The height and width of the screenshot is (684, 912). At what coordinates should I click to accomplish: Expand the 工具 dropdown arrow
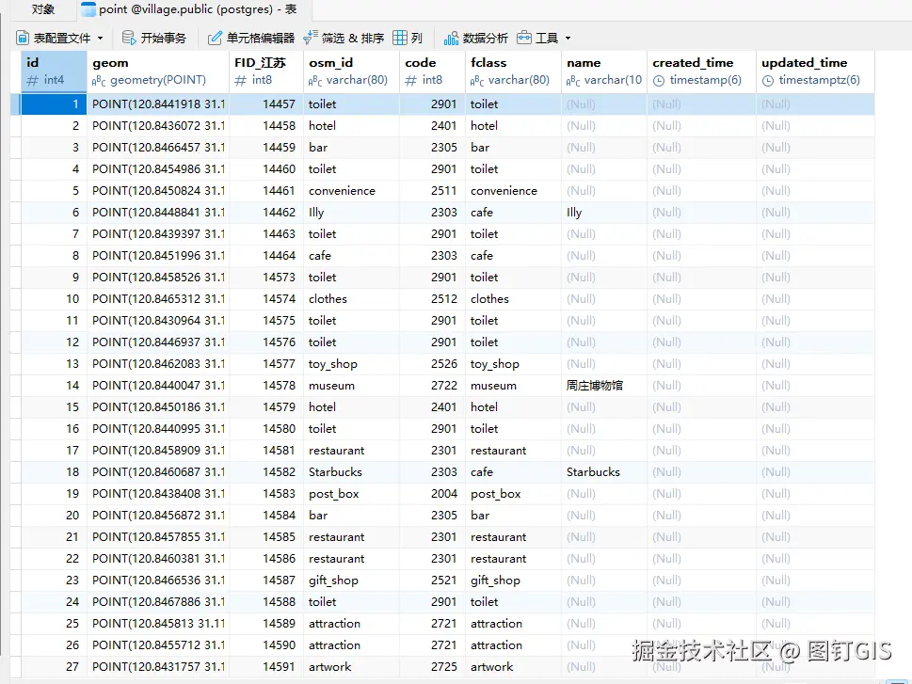pyautogui.click(x=568, y=39)
